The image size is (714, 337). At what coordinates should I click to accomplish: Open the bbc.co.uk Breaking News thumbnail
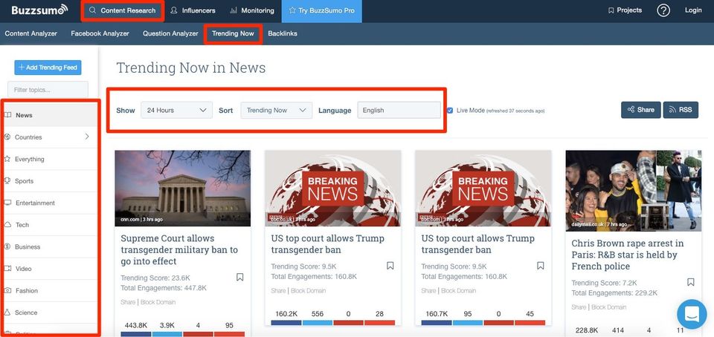tap(333, 189)
